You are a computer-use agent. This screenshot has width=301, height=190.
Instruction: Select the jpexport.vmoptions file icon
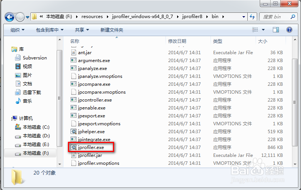pos(74,123)
